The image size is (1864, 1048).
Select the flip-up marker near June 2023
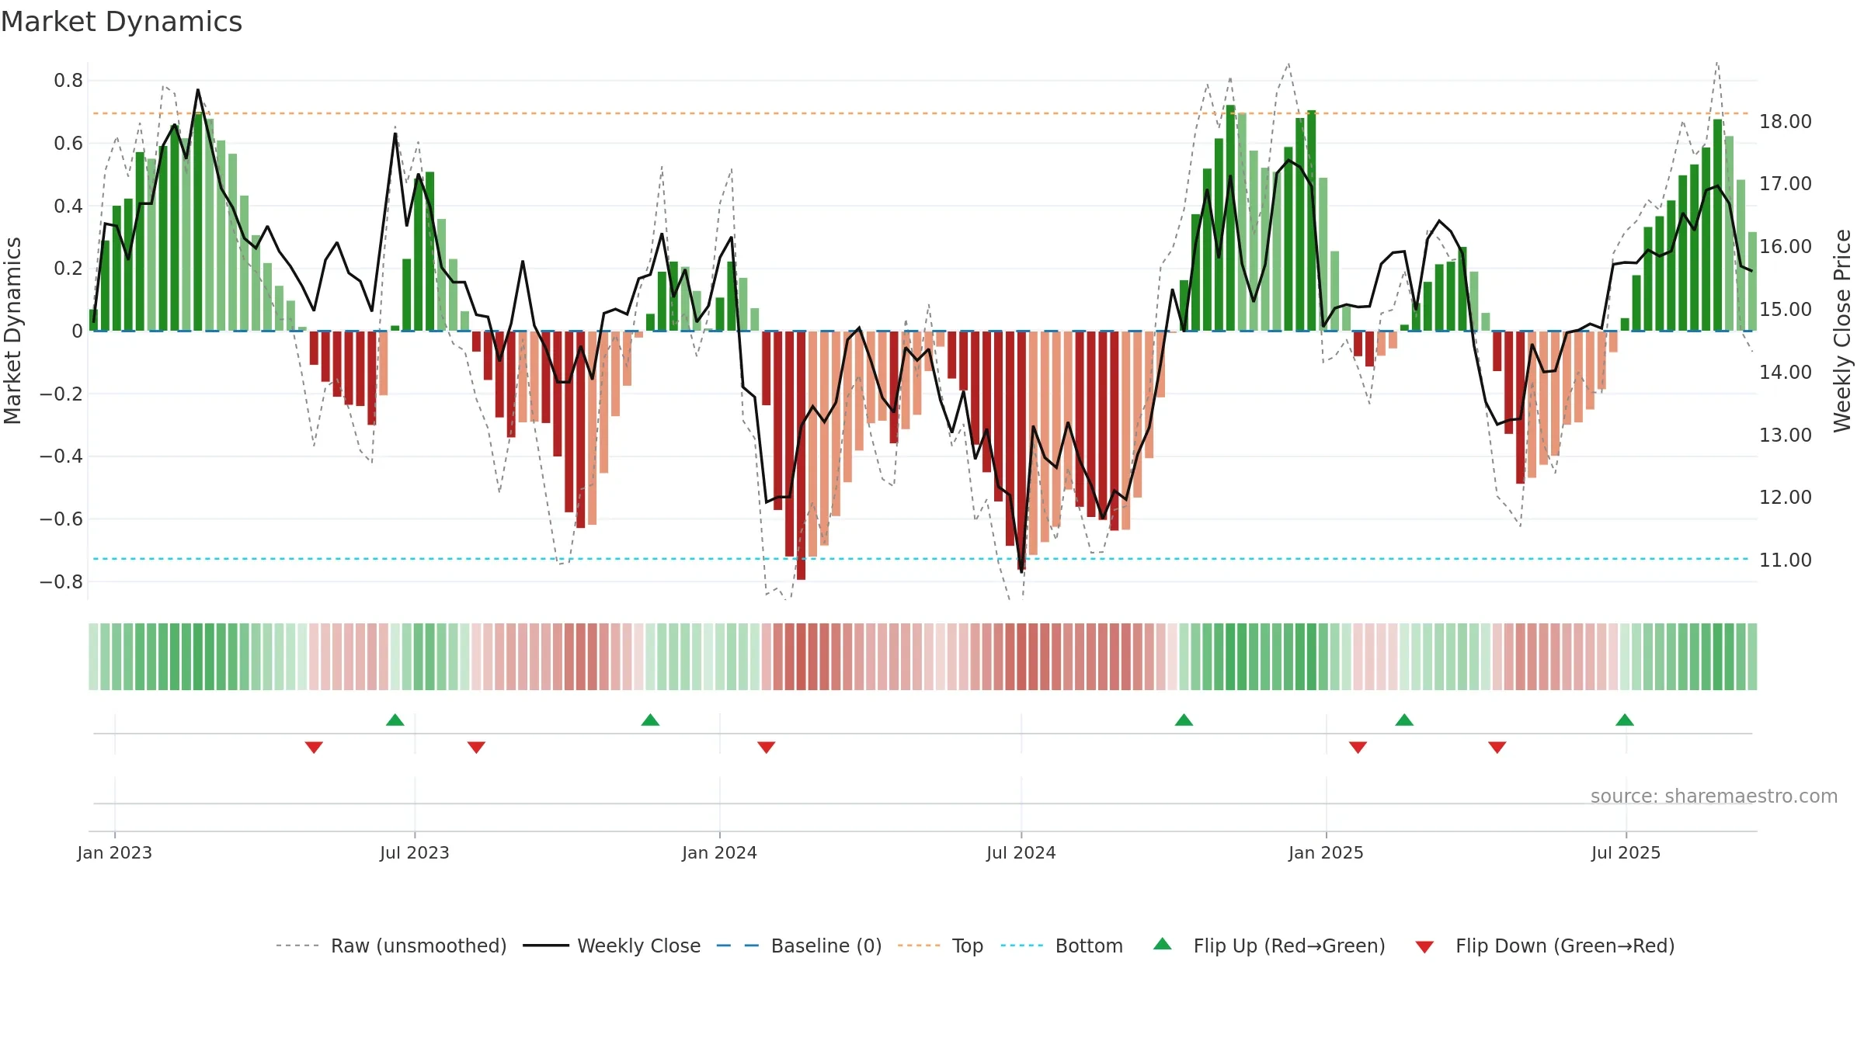[x=395, y=720]
